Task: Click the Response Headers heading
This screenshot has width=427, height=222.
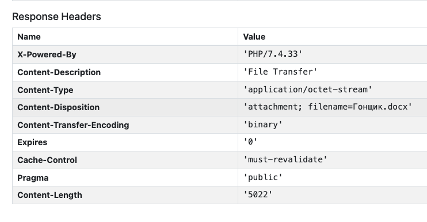Action: [x=56, y=17]
